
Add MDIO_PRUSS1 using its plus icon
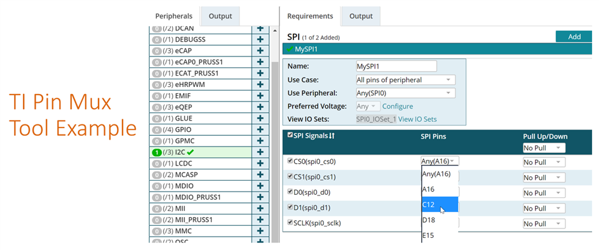click(260, 197)
